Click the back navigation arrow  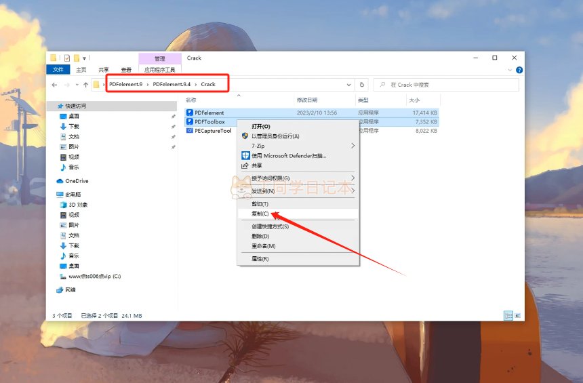tap(55, 85)
